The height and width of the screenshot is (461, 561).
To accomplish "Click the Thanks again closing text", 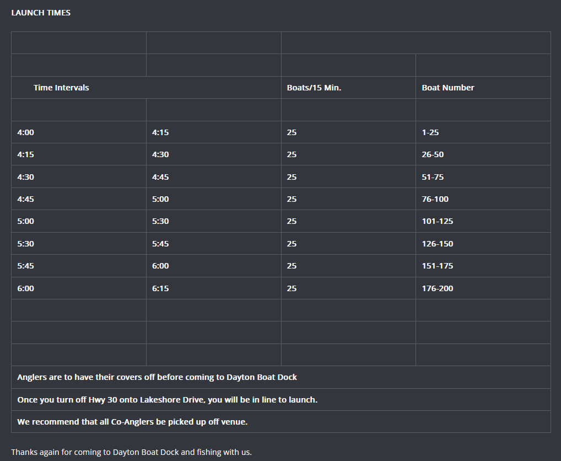I will 131,452.
